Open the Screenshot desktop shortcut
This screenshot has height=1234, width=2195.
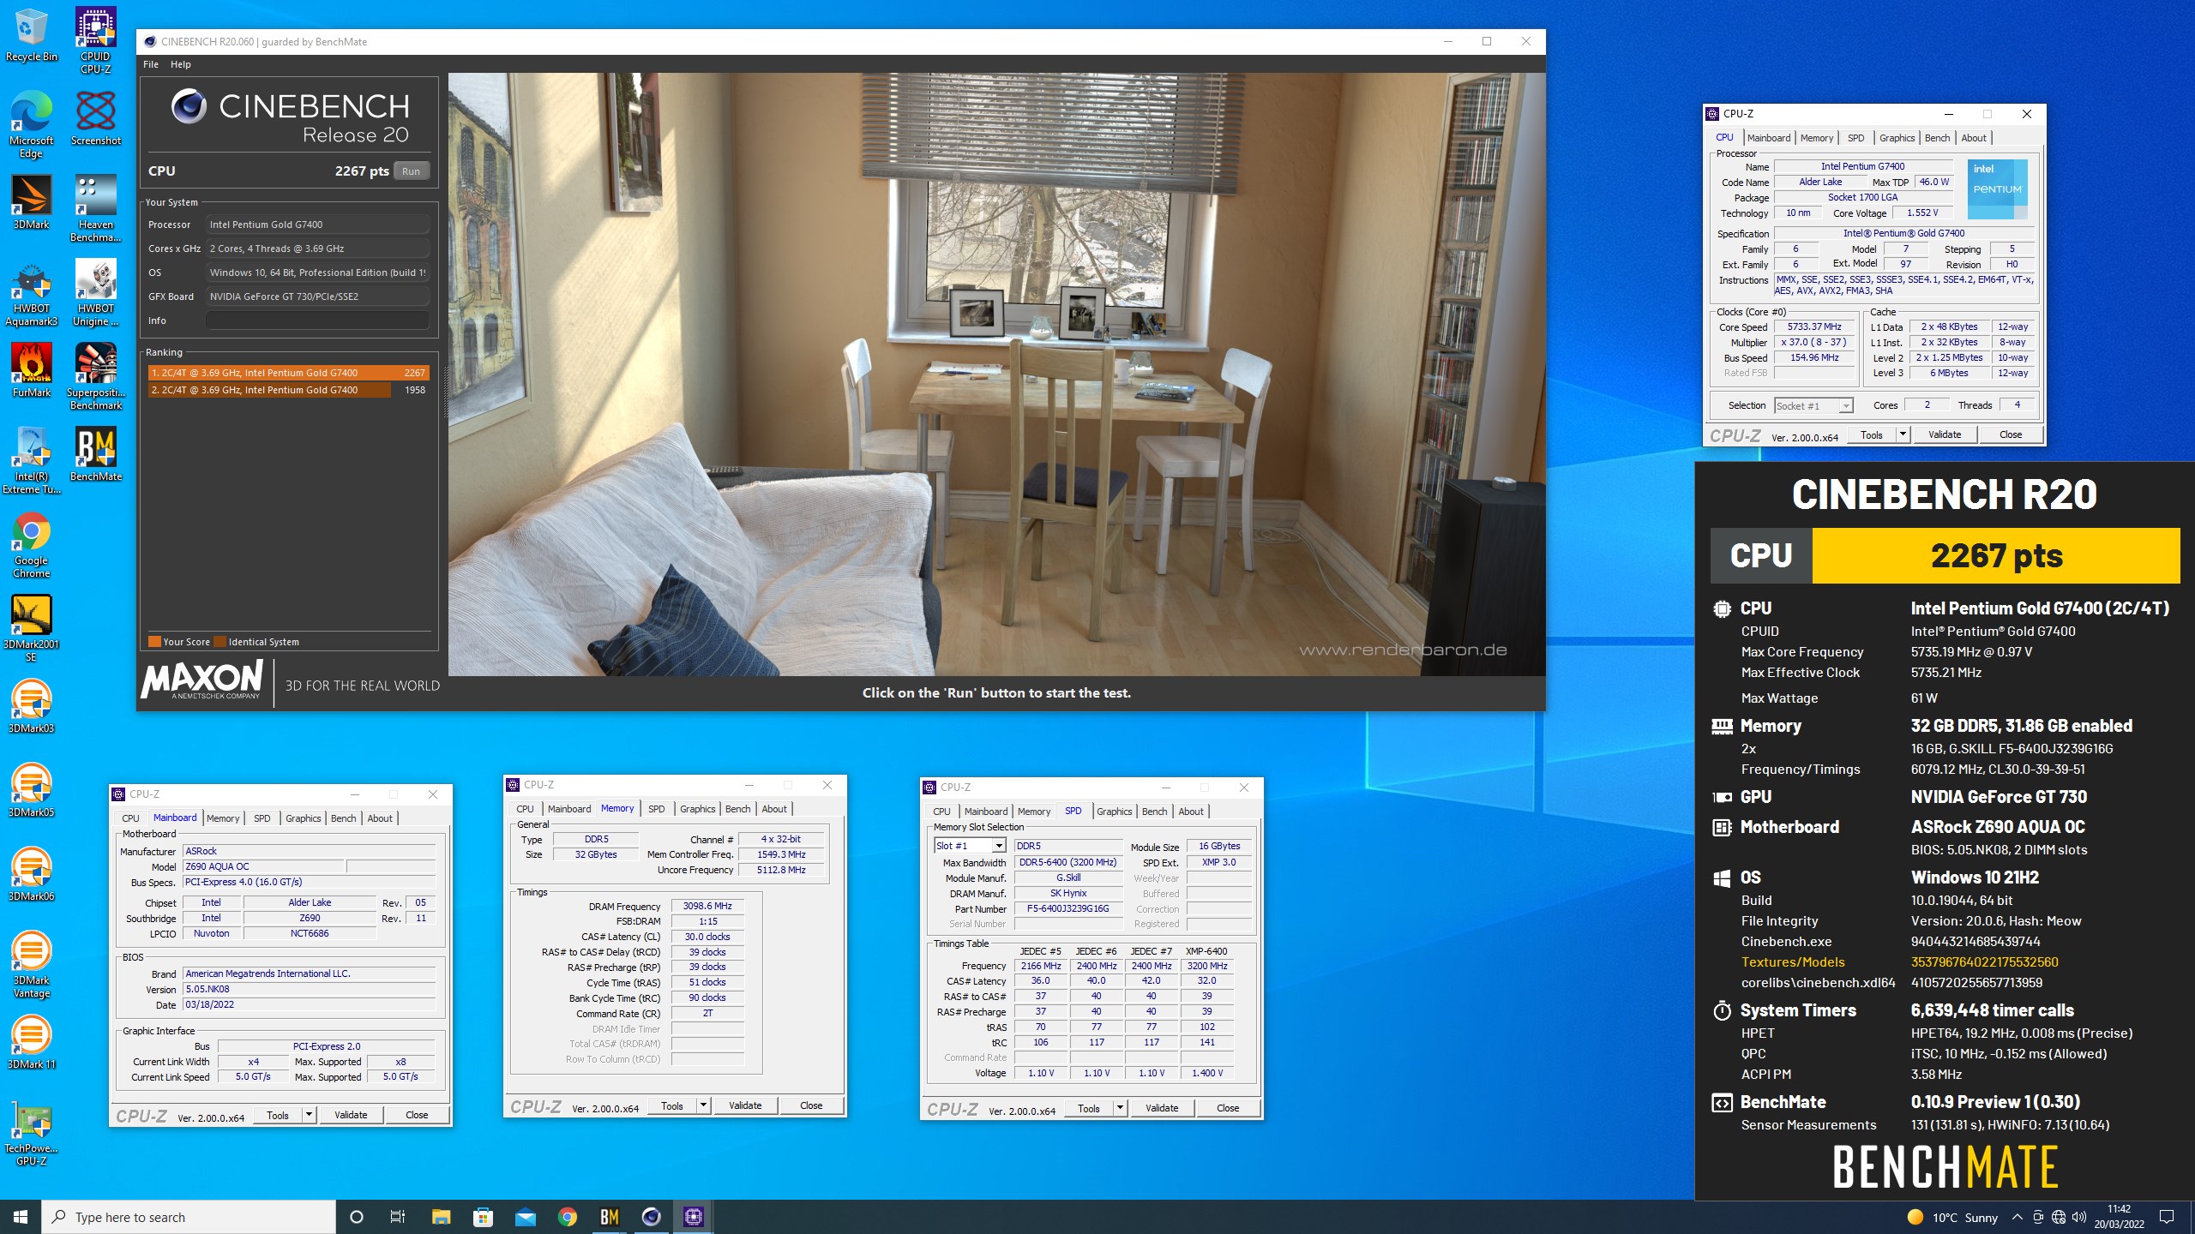95,117
